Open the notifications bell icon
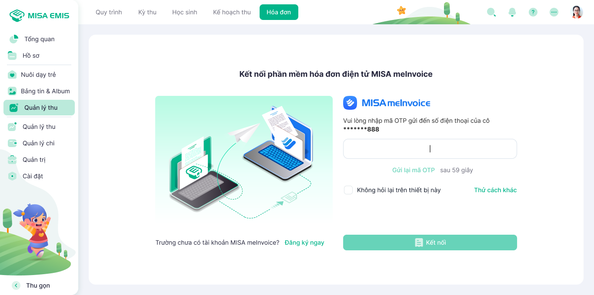Image resolution: width=594 pixels, height=295 pixels. coord(512,12)
